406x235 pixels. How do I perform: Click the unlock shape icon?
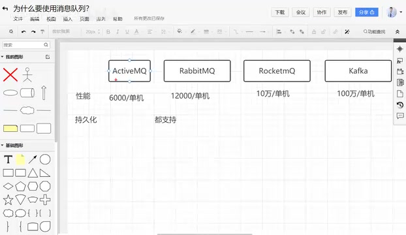(x=323, y=31)
